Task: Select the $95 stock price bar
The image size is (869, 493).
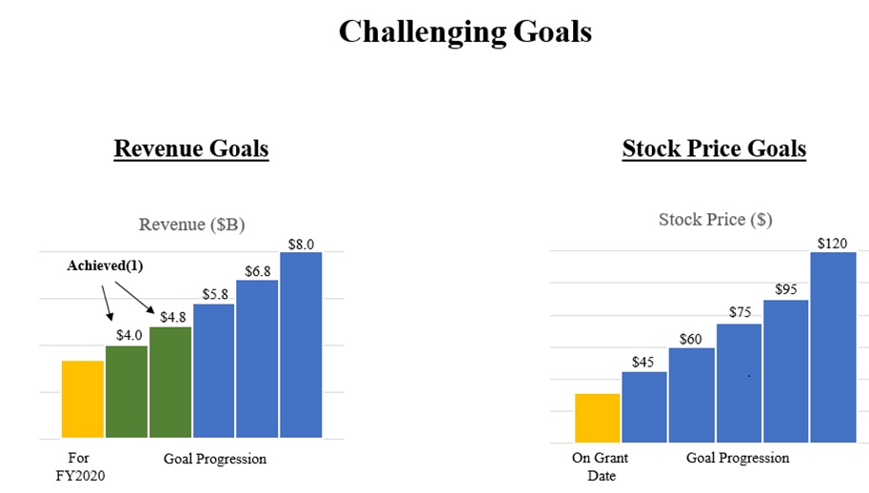Action: point(785,372)
